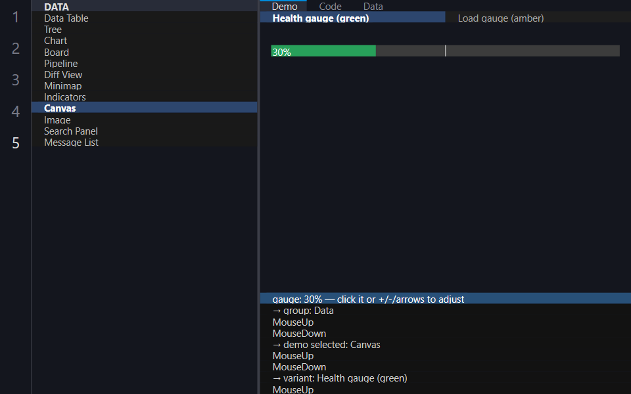The image size is (631, 394).
Task: Go to group number 4
Action: pyautogui.click(x=15, y=111)
